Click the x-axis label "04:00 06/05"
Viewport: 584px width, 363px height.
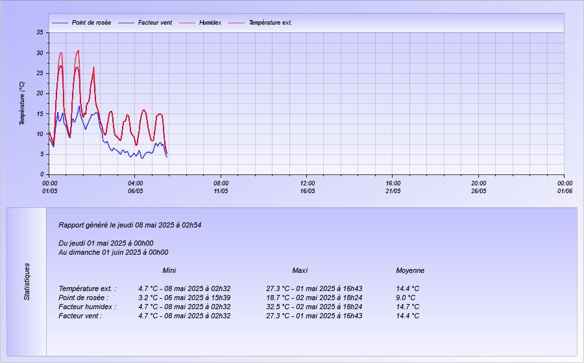point(135,187)
